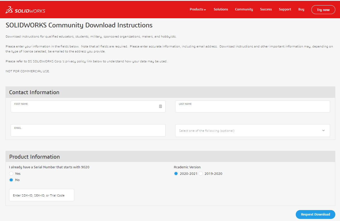Viewport: 340px width, 221px height.
Task: Click 'I already have a Serial Number' label
Action: [49, 167]
